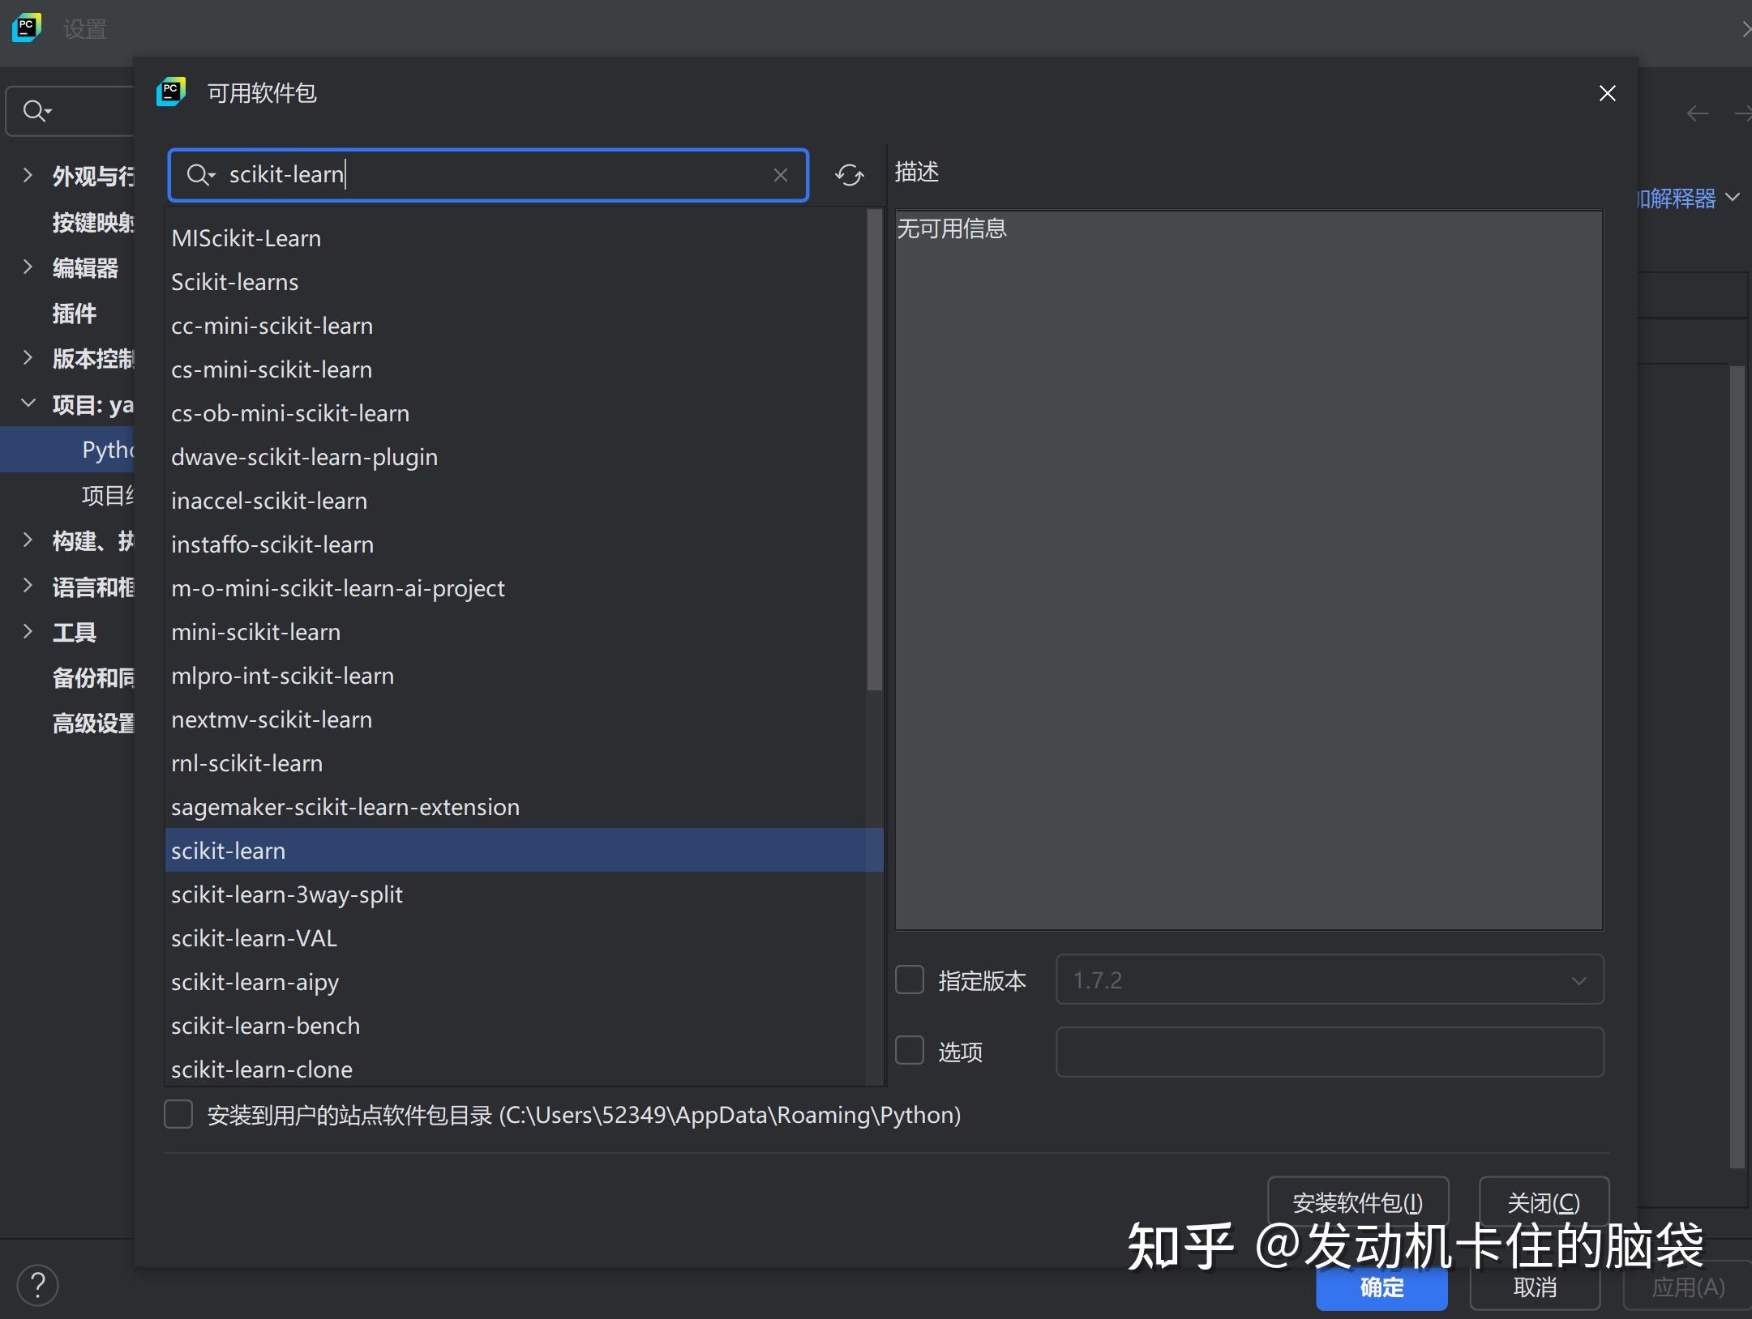Click the 安装软件包 button
Image resolution: width=1752 pixels, height=1319 pixels.
click(1358, 1202)
